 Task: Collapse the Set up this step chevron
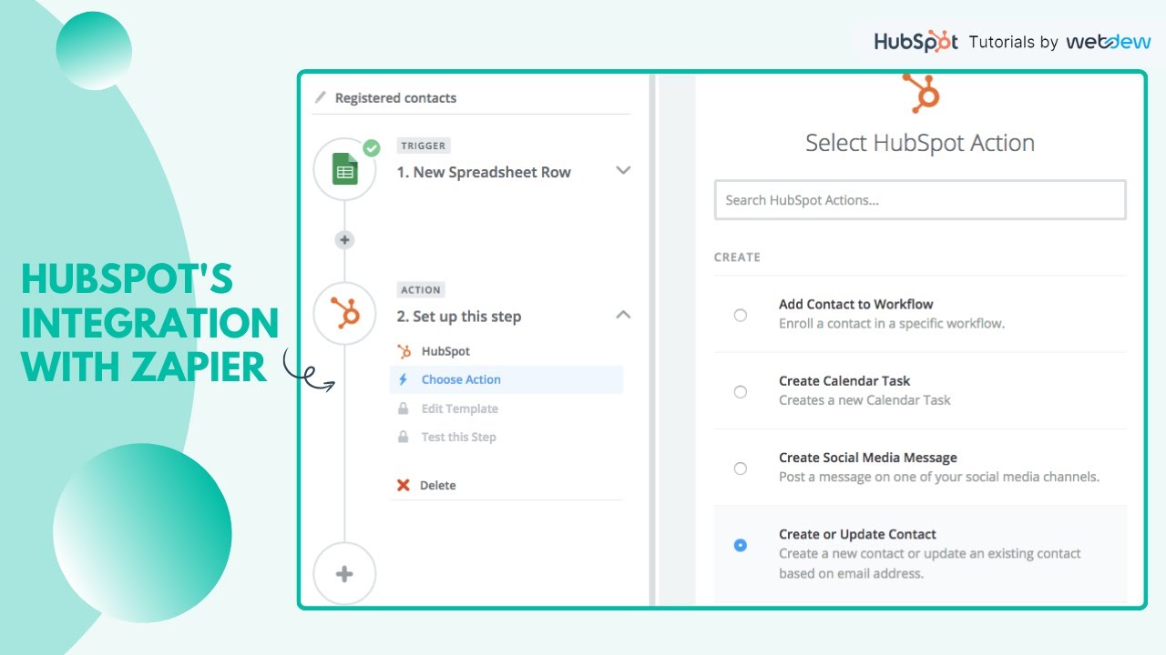click(x=623, y=315)
